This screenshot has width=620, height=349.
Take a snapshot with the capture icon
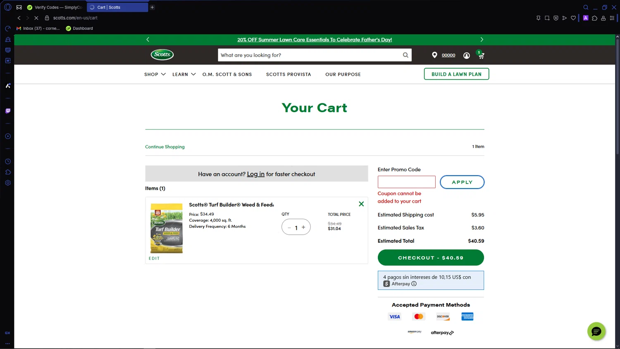click(x=547, y=18)
